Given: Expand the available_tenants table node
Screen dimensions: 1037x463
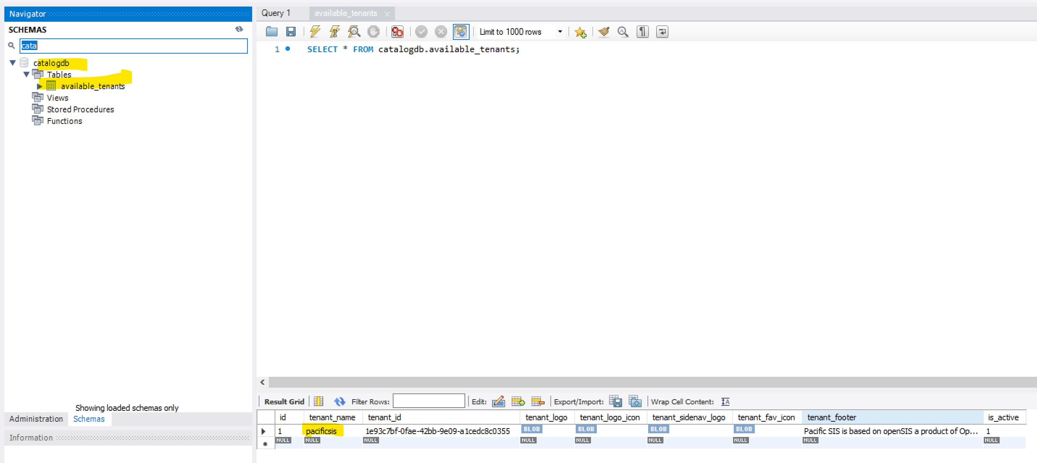Looking at the screenshot, I should coord(39,86).
